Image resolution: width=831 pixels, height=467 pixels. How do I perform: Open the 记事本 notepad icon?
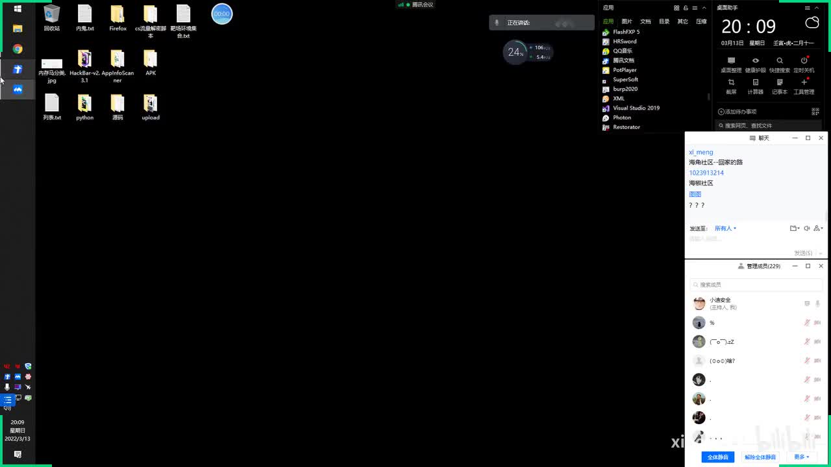[x=780, y=86]
